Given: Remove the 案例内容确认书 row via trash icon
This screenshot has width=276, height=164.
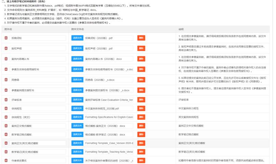Looking at the screenshot, I should click(x=6, y=59).
